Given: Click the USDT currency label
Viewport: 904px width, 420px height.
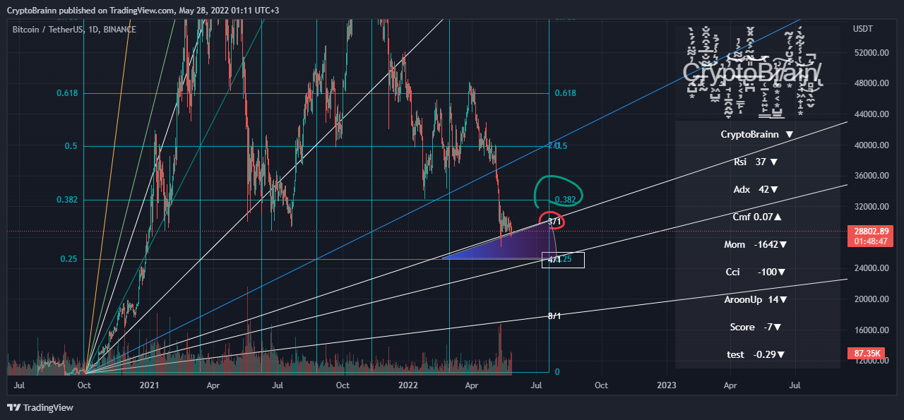Looking at the screenshot, I should click(863, 30).
